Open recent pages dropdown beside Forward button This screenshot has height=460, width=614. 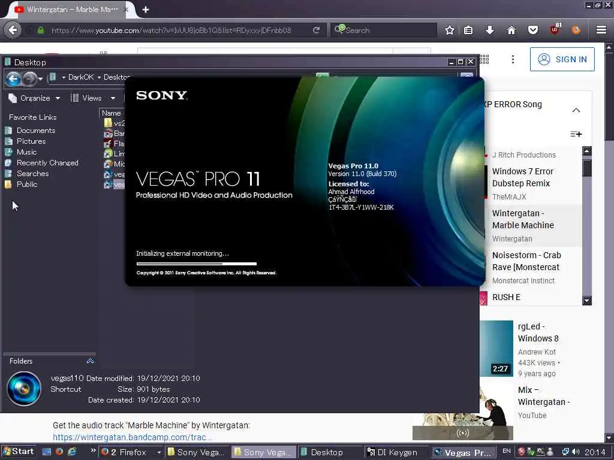pos(40,80)
